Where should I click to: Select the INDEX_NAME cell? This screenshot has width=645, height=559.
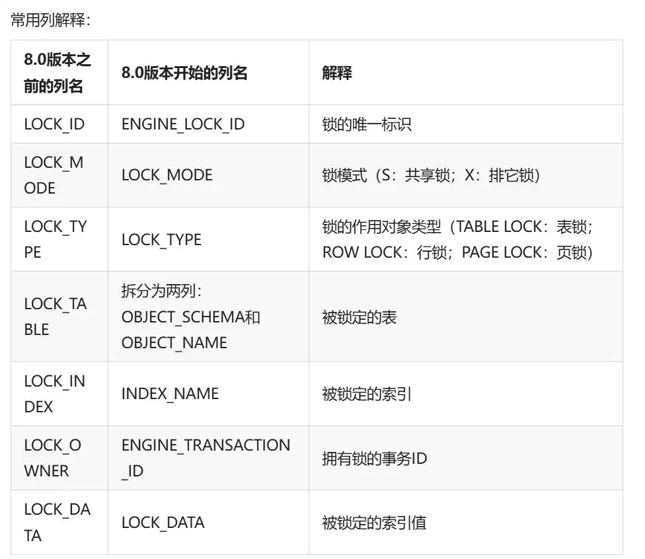tap(170, 394)
